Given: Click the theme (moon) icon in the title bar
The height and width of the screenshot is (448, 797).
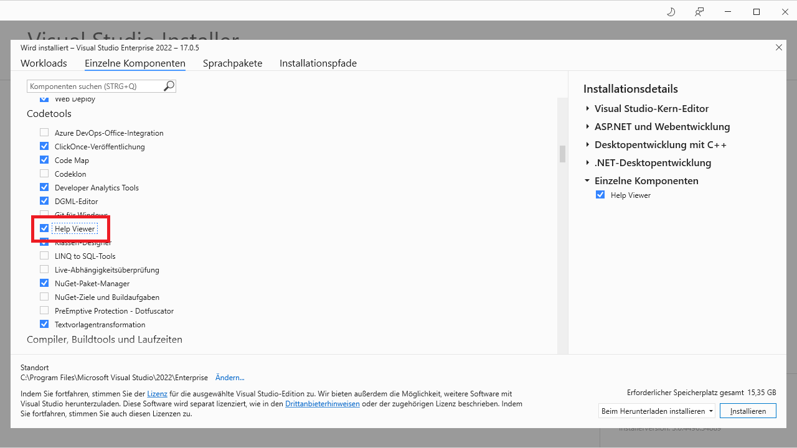Looking at the screenshot, I should point(671,11).
